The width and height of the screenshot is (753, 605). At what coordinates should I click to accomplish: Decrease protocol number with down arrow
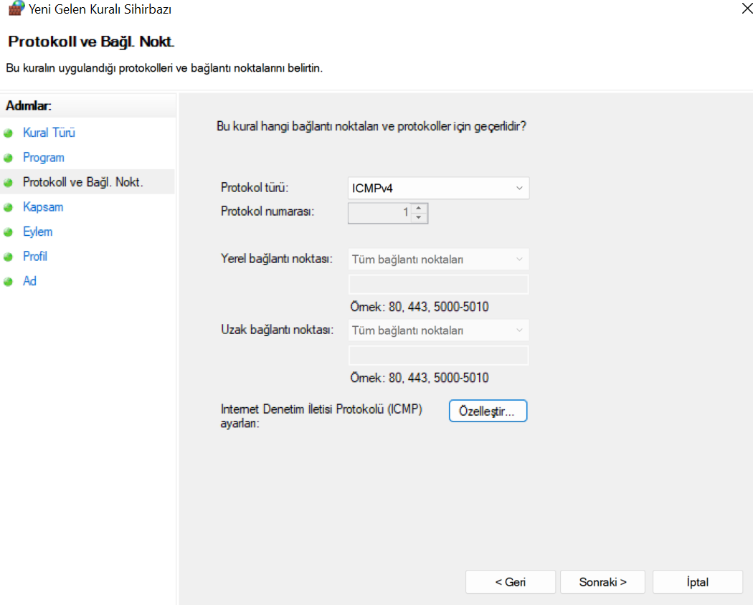pos(419,218)
